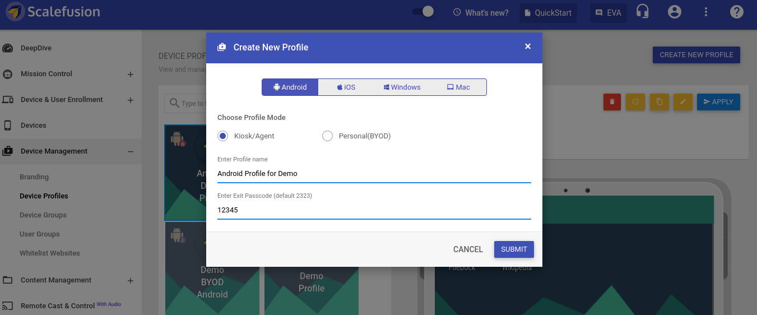Switch to the Windows tab

pos(402,87)
